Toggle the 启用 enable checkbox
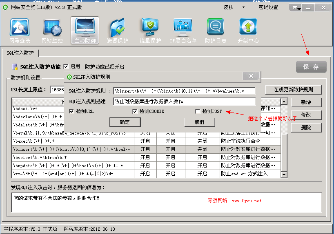 click(x=66, y=66)
